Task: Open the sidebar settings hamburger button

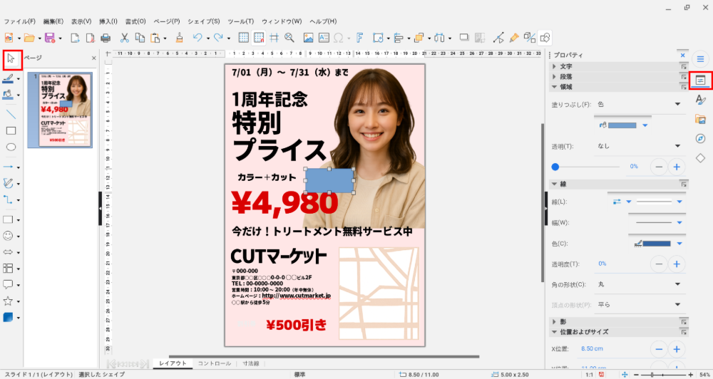Action: tap(700, 59)
